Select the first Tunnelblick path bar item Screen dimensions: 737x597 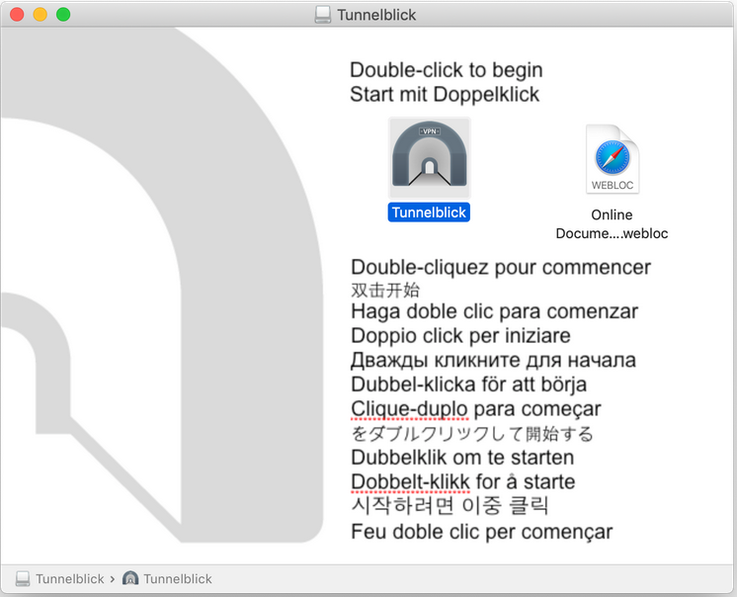69,578
